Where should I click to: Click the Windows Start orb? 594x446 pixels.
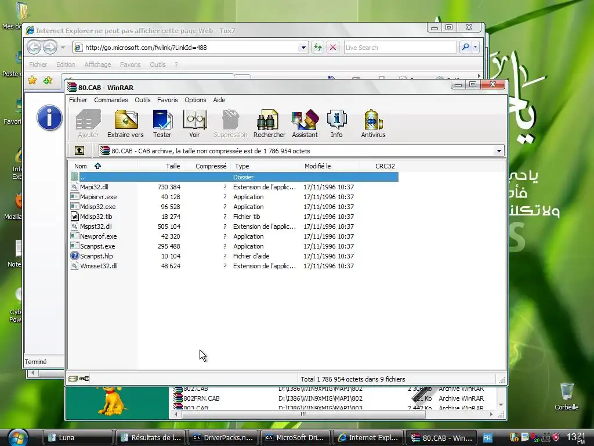coord(17,437)
